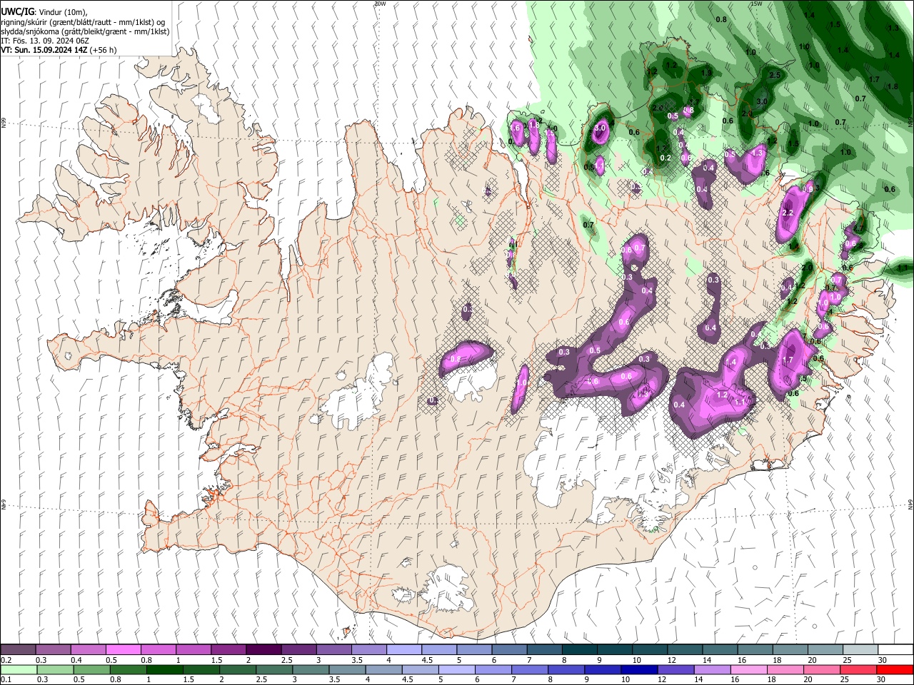This screenshot has height=685, width=914.
Task: Click the top legend swatch between 0.5 and 0.8
Action: tap(123, 649)
